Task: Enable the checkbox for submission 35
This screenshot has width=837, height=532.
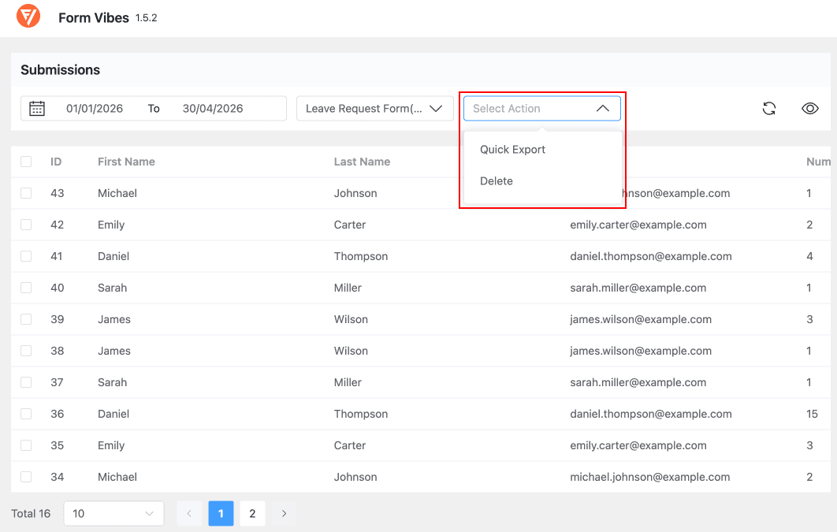Action: click(26, 445)
